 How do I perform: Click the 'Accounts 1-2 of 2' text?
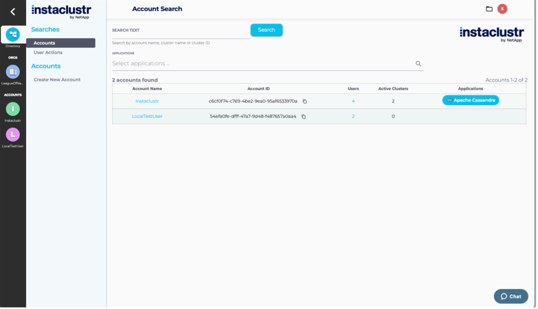click(506, 80)
